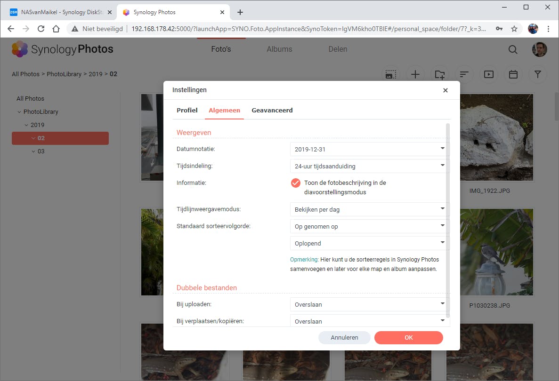Click the dialog vertical scrollbar

coord(448,221)
